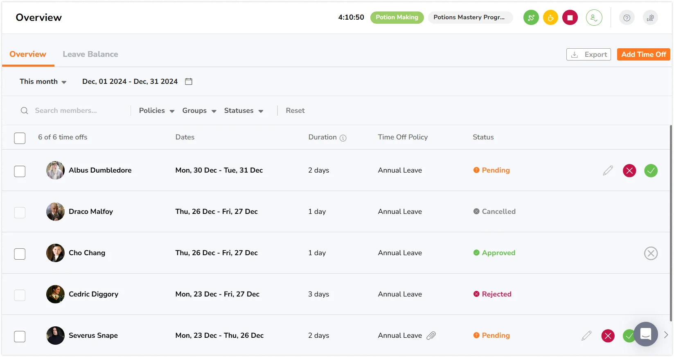Screen dimensions: 674x357
Task: Open the help question mark icon
Action: click(627, 18)
